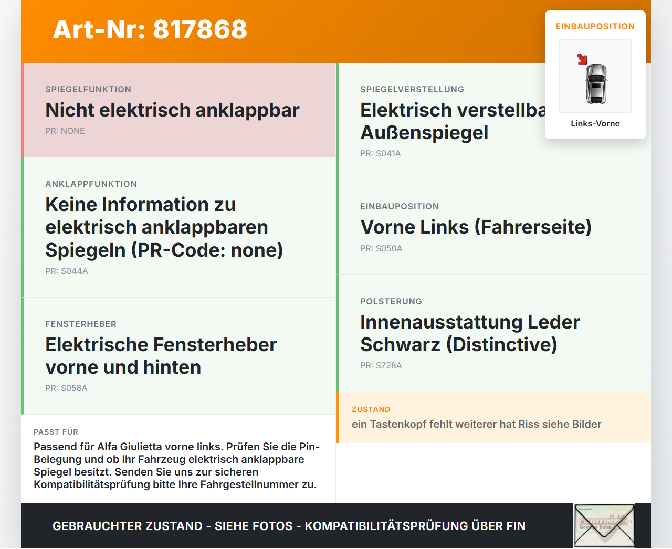Image resolution: width=672 pixels, height=549 pixels.
Task: Click the EINBAUPOSITION label in popup
Action: tap(595, 26)
